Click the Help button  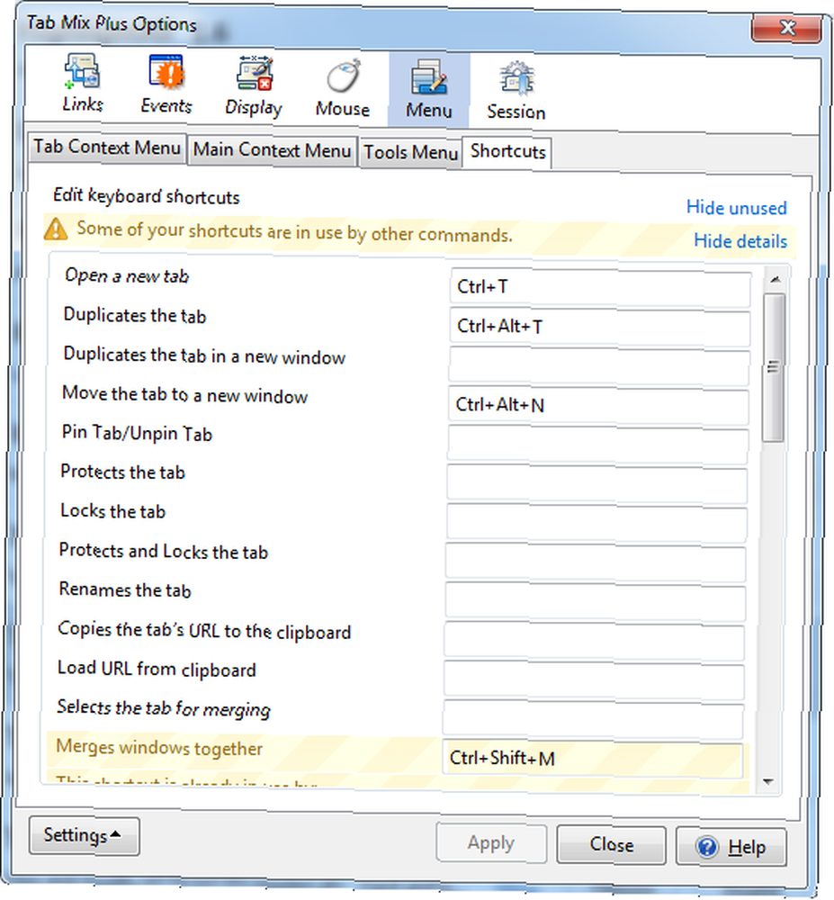point(731,847)
